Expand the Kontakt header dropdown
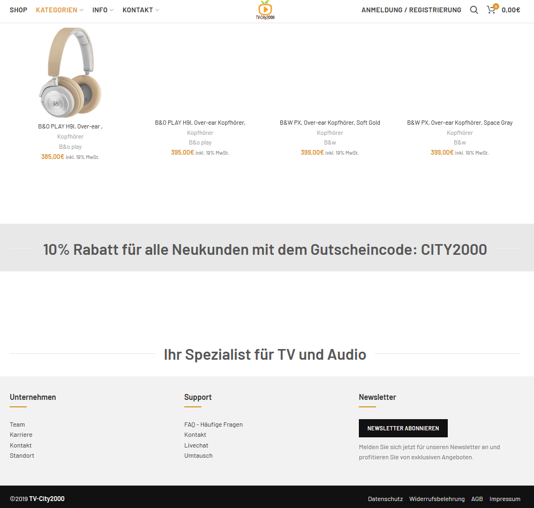Viewport: 534px width, 508px height. pyautogui.click(x=141, y=10)
